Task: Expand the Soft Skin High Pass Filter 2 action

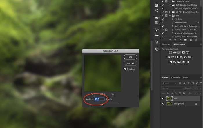Action: tap(173, 8)
